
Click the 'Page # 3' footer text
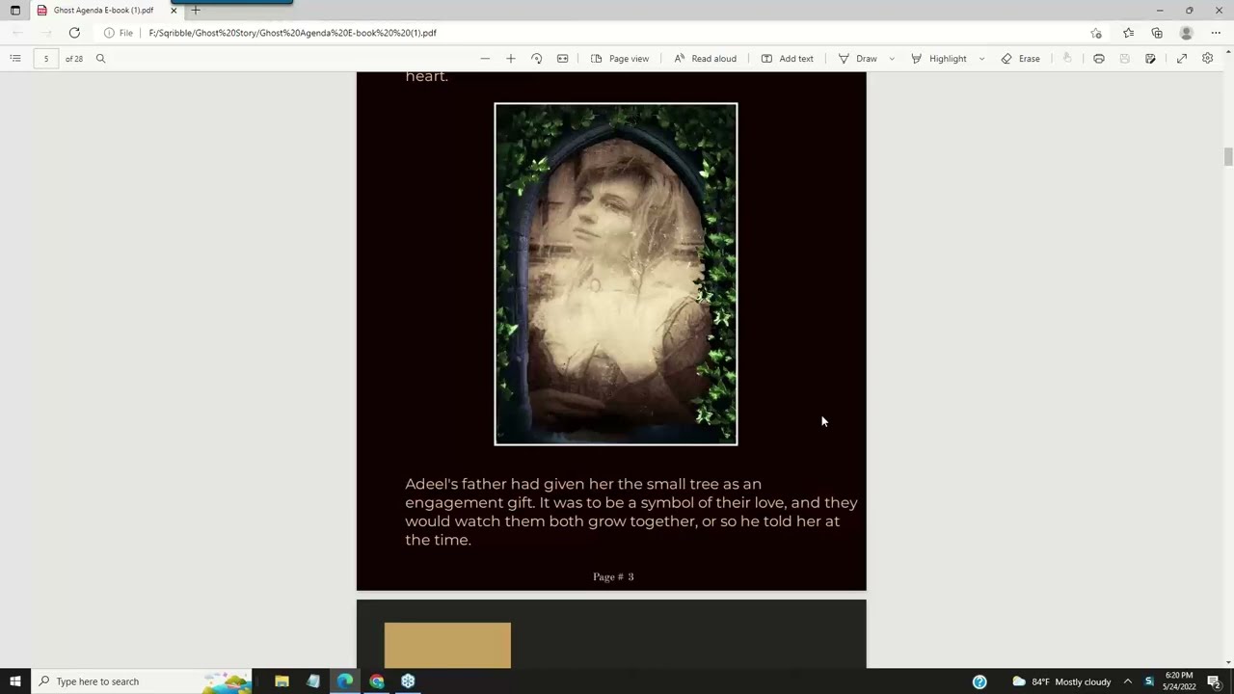[613, 576]
